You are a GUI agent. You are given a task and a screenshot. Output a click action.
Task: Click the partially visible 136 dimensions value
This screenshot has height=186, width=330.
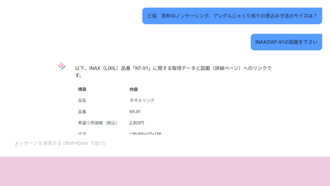145,133
